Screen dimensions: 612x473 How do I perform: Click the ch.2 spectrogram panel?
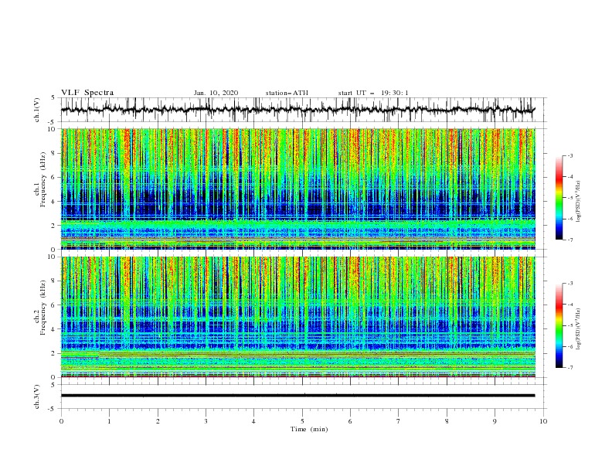298,317
